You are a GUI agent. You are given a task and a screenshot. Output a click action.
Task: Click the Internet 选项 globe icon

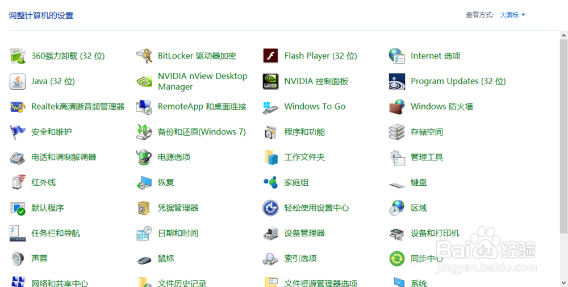tap(396, 56)
